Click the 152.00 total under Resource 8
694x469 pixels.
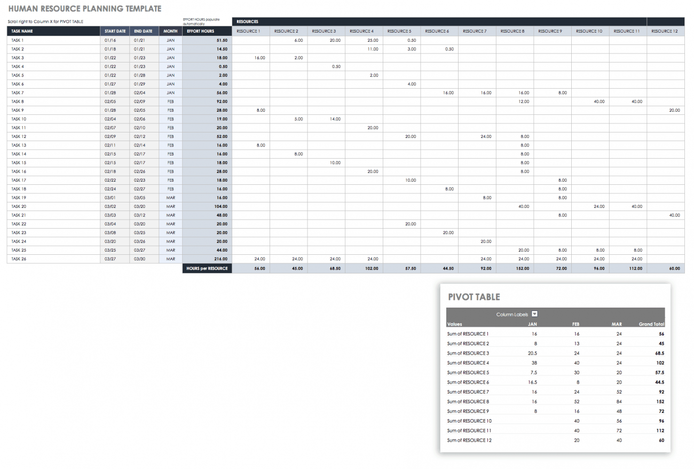click(523, 268)
